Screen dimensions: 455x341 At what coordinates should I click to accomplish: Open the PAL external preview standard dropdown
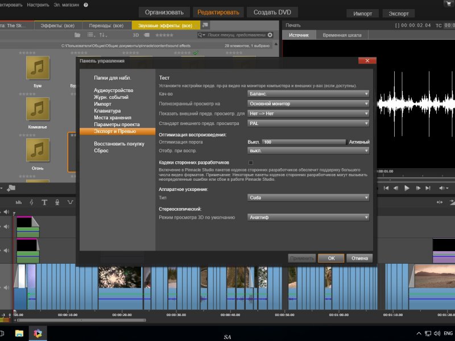click(x=309, y=123)
